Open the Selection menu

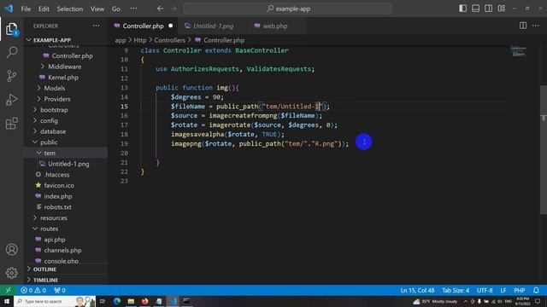click(x=70, y=9)
